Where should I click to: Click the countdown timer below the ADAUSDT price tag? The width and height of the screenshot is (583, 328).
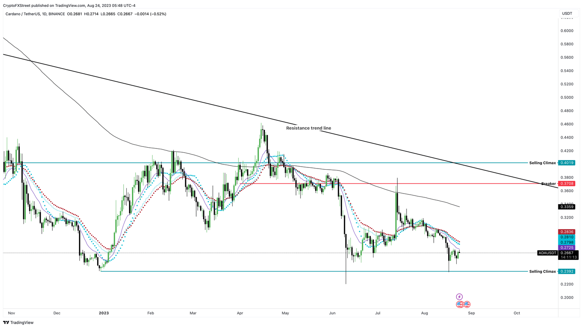pyautogui.click(x=568, y=257)
